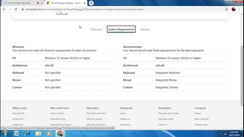Close the Get WhatsApp Desktop tab

[x=85, y=3]
